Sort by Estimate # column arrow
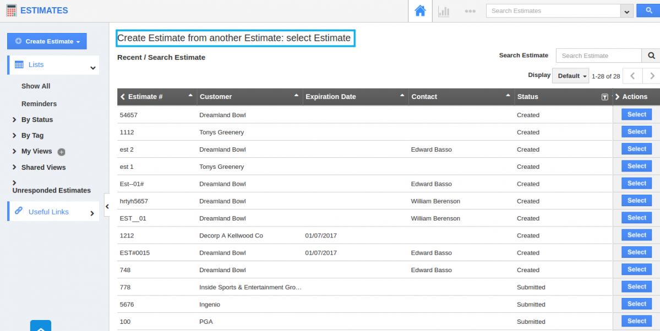Viewport: 660px width, 331px height. 190,96
